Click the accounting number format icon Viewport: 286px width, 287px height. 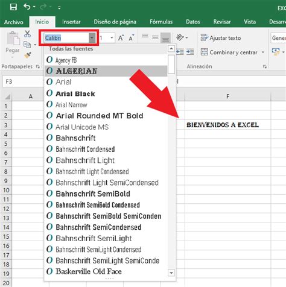click(x=276, y=51)
